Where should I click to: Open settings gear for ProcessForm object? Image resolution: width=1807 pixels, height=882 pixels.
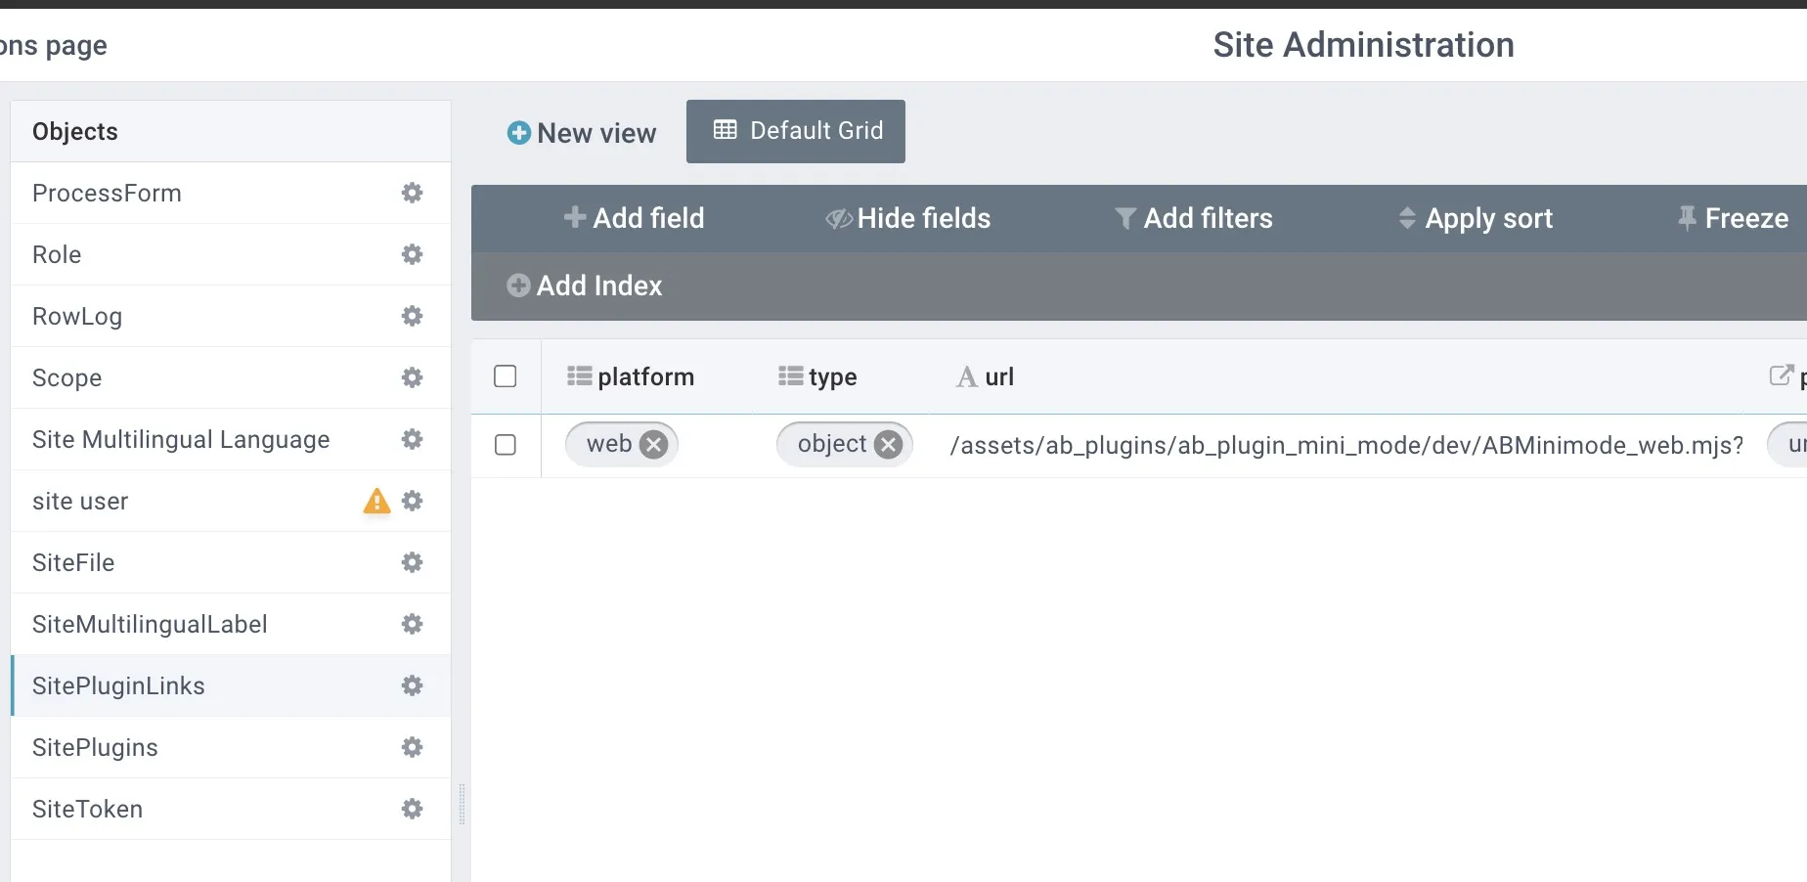412,193
